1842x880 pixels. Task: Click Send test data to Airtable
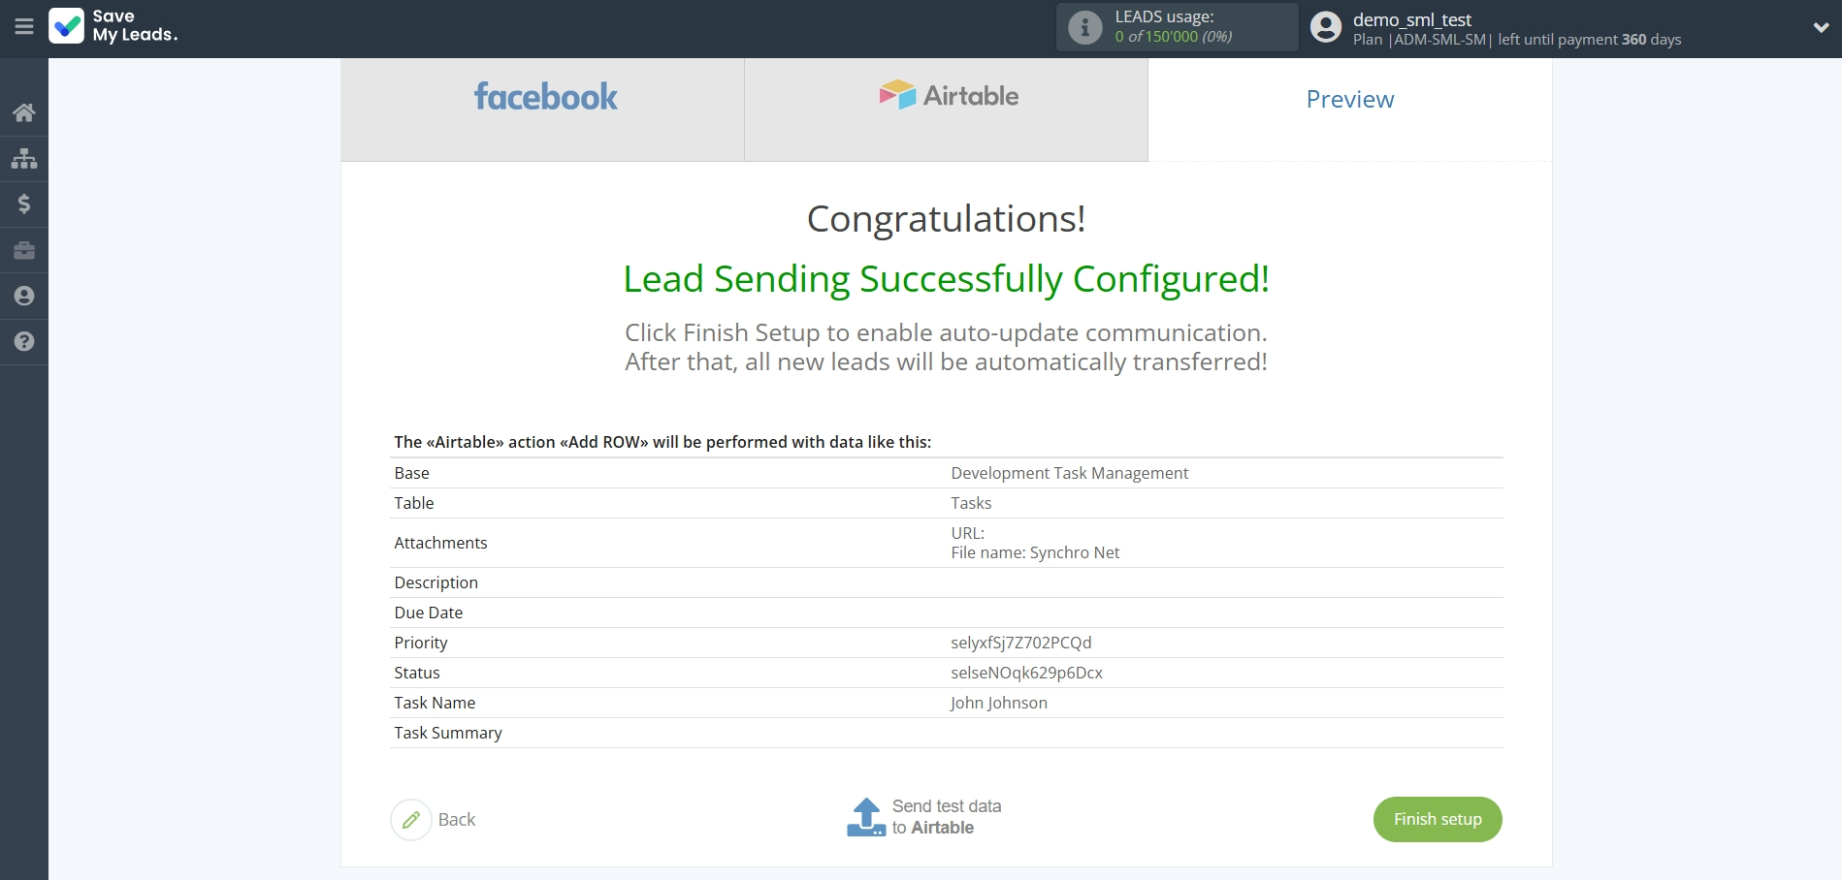tap(946, 817)
